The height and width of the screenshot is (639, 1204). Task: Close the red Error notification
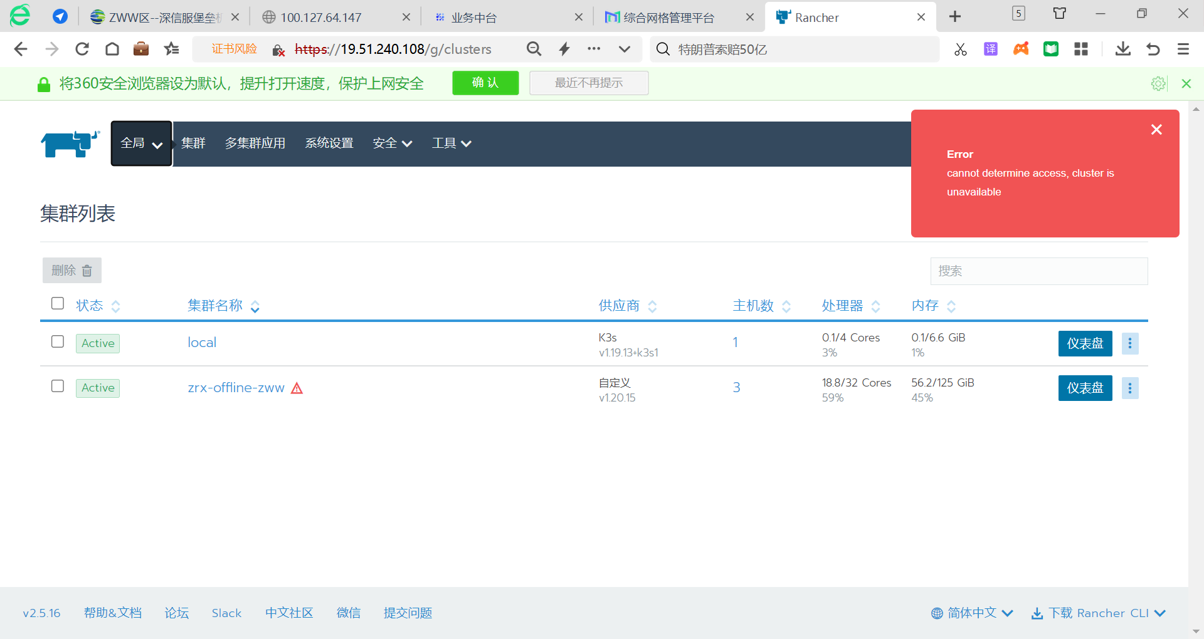1156,130
